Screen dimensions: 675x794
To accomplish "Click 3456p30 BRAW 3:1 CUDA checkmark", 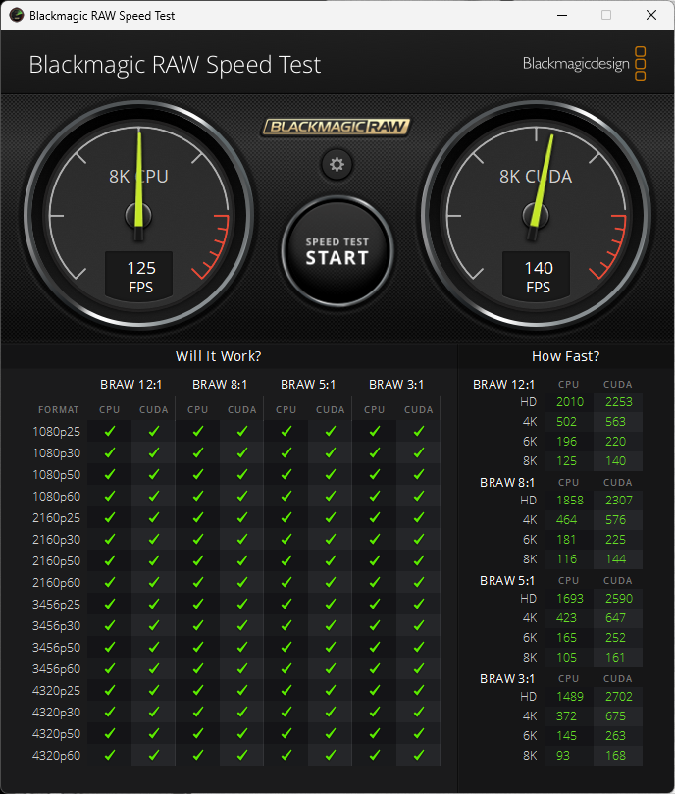I will (419, 625).
